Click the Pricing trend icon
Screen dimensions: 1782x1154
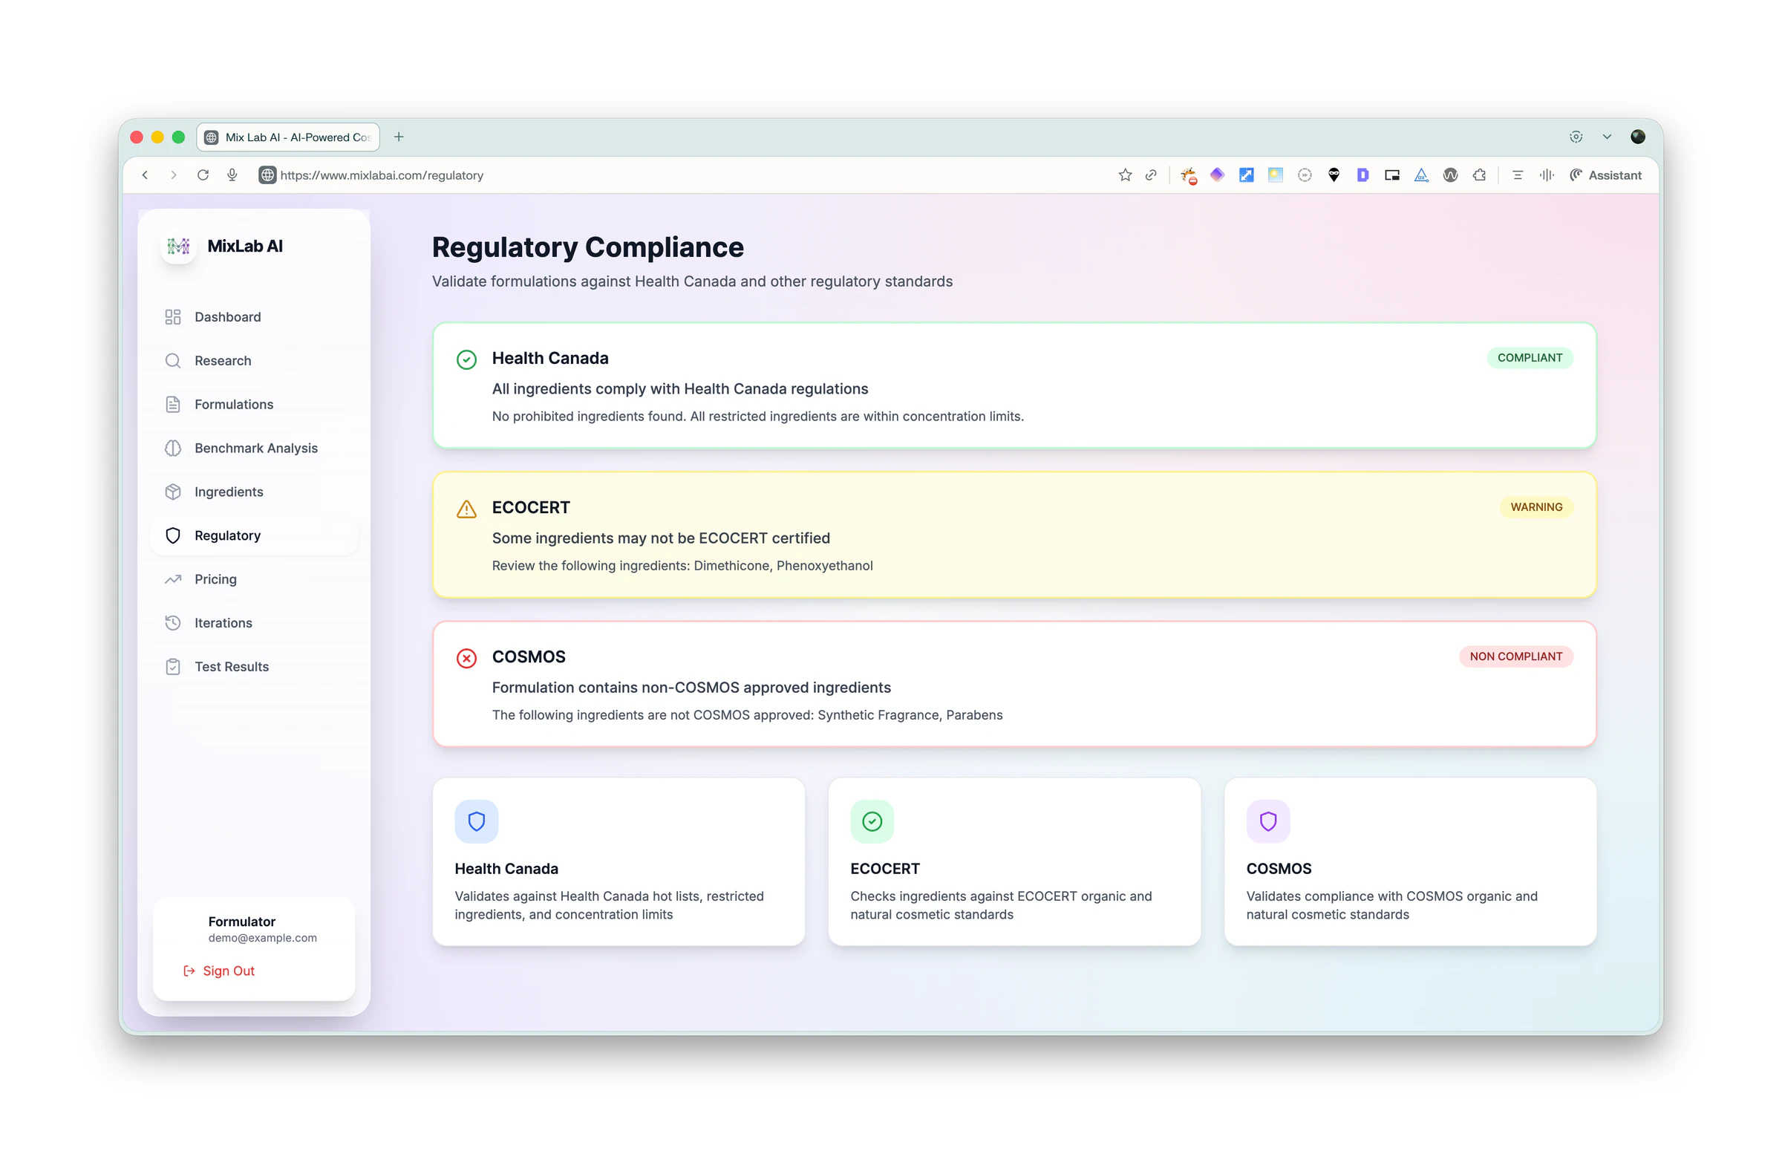tap(173, 579)
